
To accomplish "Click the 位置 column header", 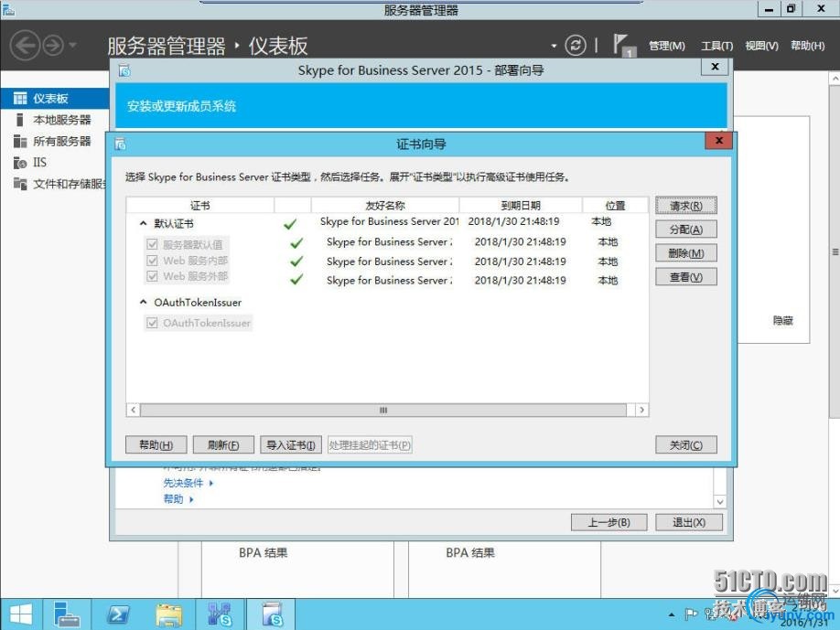I will coord(616,206).
